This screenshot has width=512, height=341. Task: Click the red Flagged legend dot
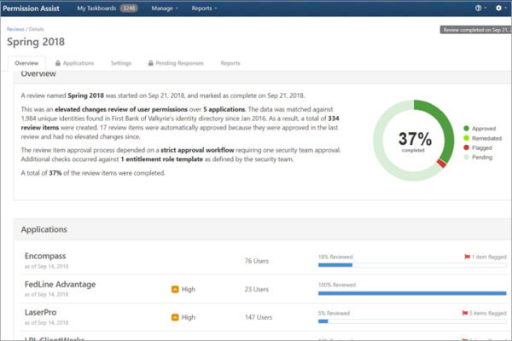tap(466, 147)
